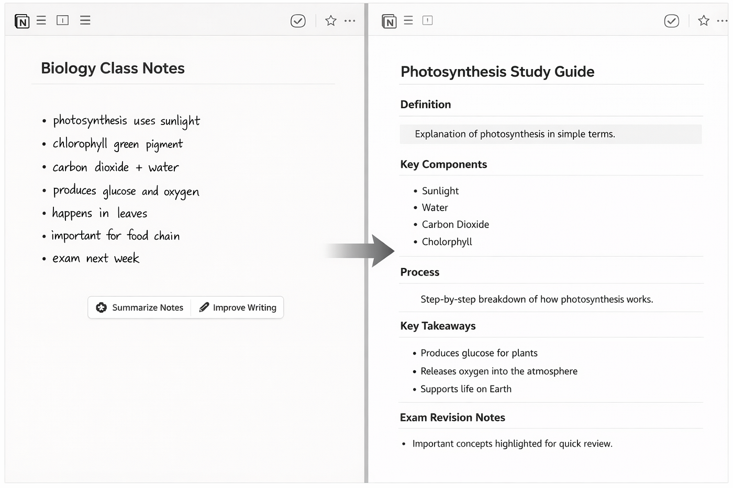Click the Improve Writing button
733x488 pixels.
click(x=238, y=308)
